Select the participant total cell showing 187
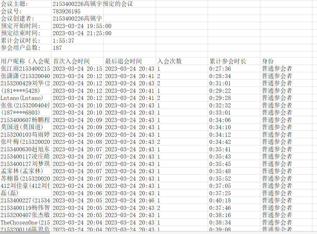Viewport: 317px width, 234px height. tap(57, 48)
